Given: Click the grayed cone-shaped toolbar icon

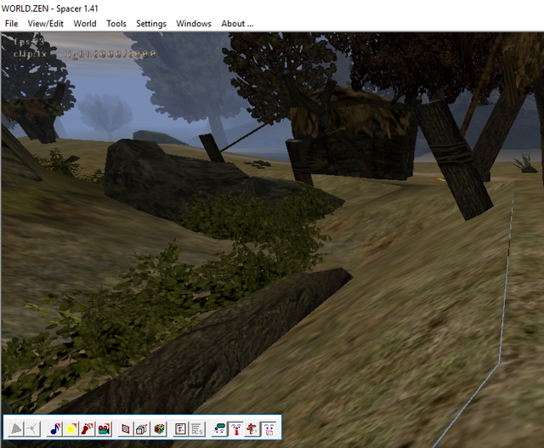Looking at the screenshot, I should [x=16, y=429].
